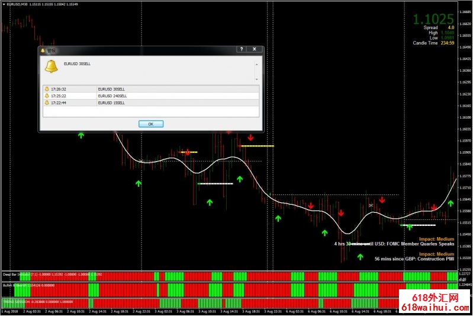Click the yellow dashed level line on chart
This screenshot has width=473, height=316.
(256, 145)
